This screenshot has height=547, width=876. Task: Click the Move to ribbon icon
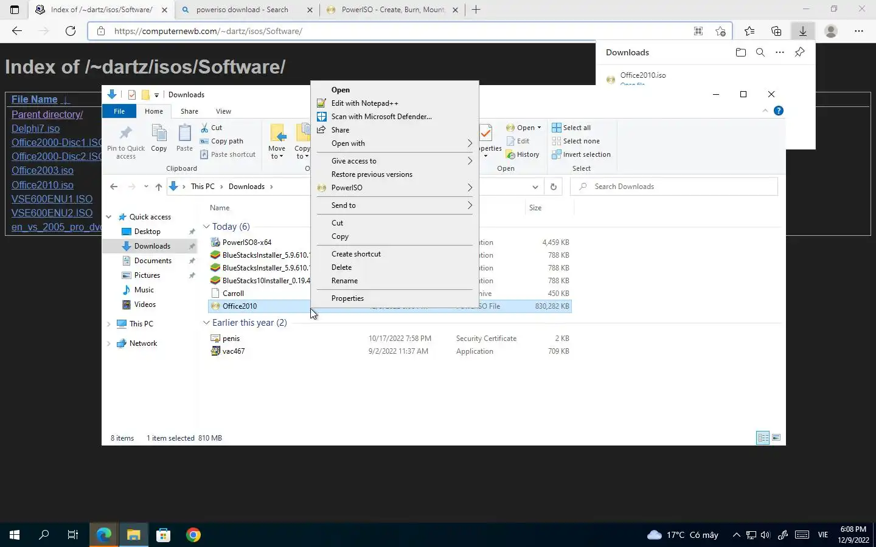(x=277, y=142)
